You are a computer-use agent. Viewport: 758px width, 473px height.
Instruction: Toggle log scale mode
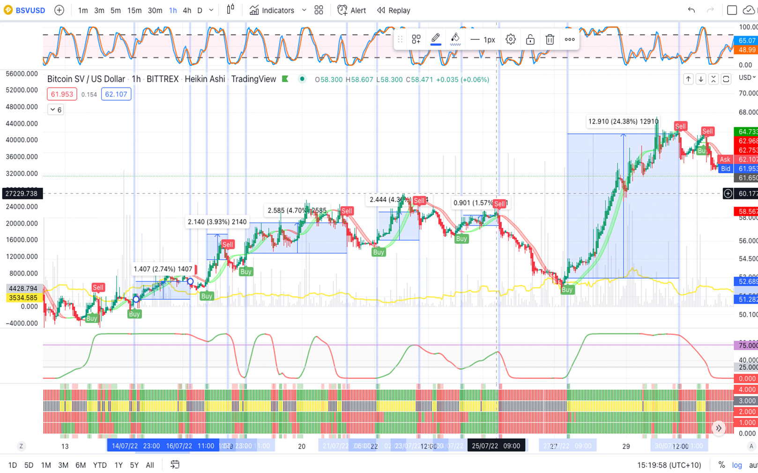737,465
